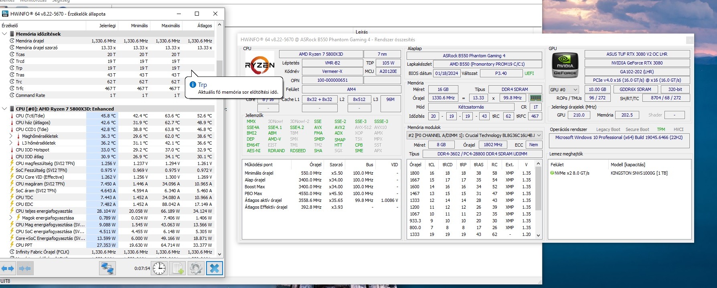717x288 pixels.
Task: Click the TPM label in operating system section
Action: [661, 129]
